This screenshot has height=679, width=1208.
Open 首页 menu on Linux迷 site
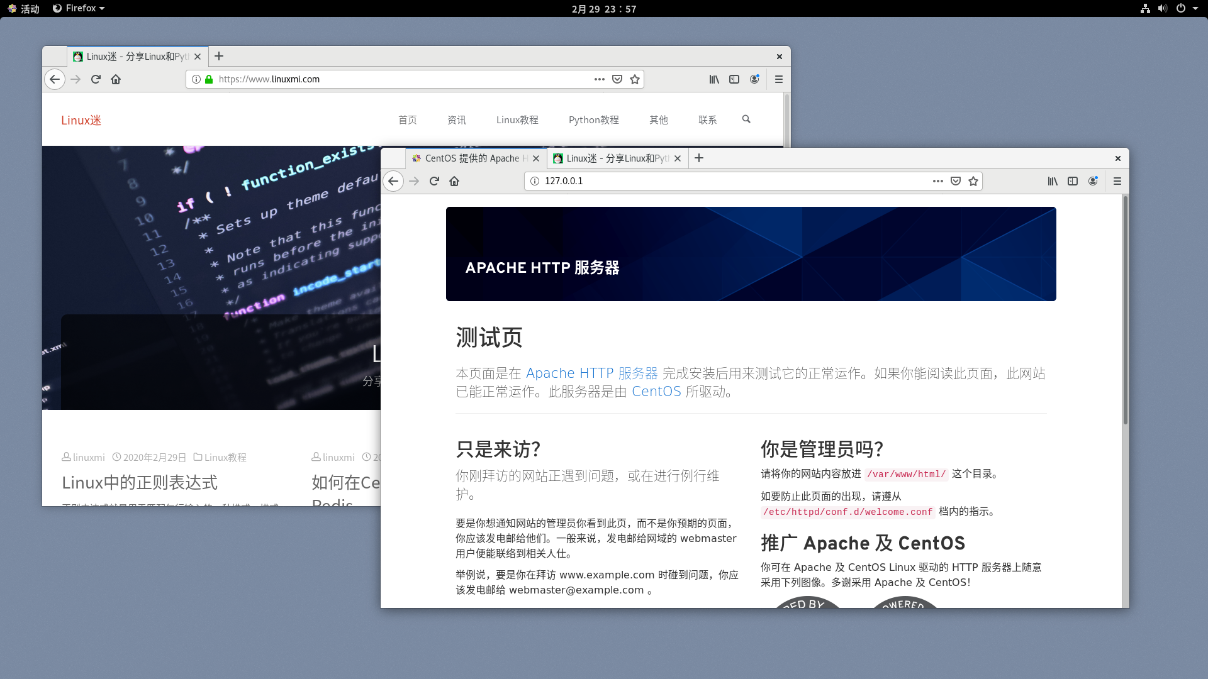[408, 120]
